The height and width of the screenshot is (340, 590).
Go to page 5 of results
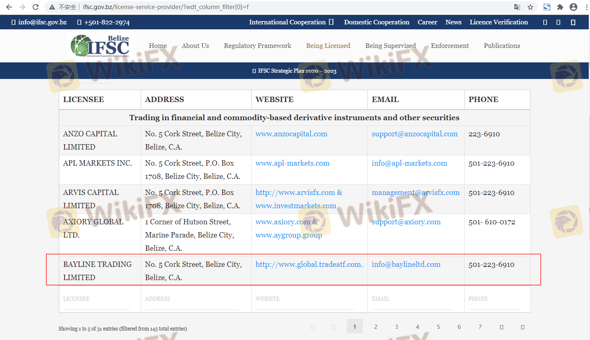click(438, 326)
